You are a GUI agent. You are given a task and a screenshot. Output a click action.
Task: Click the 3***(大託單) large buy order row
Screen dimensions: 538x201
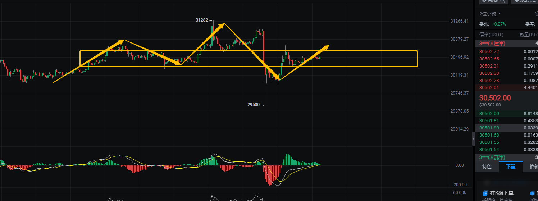pos(507,157)
